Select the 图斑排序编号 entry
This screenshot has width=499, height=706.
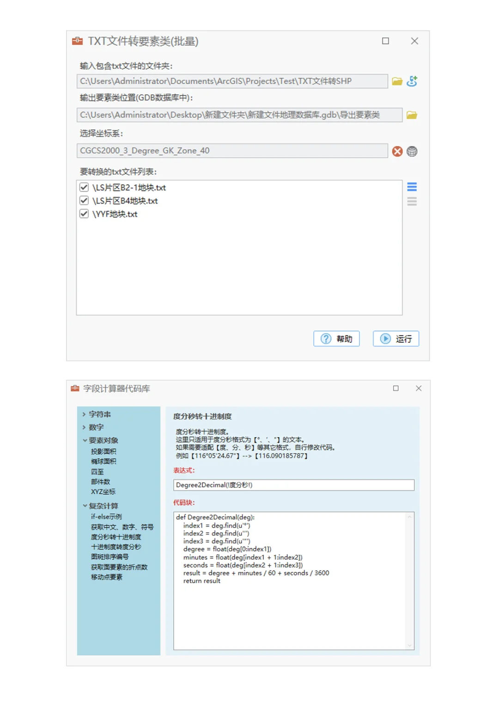coord(111,557)
